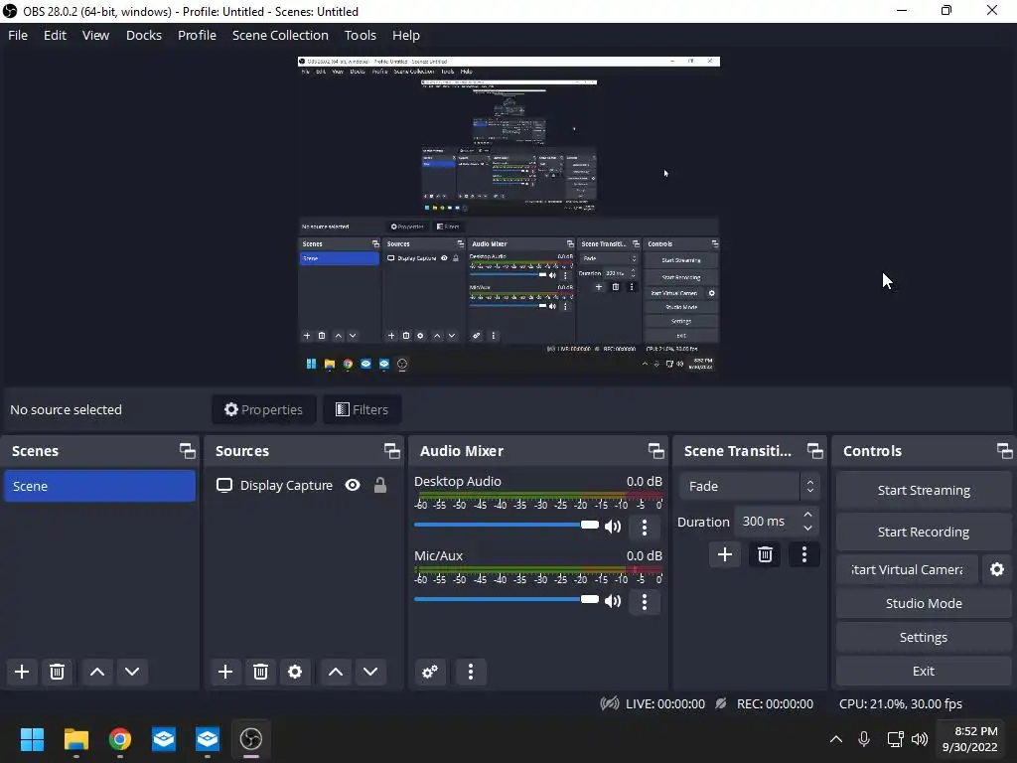Viewport: 1017px width, 763px height.
Task: Open the Audio Mixer menu three-dot icon
Action: pyautogui.click(x=471, y=672)
